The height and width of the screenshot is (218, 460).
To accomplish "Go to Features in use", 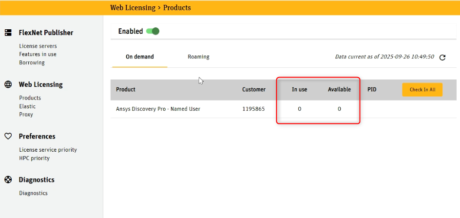I will click(38, 54).
